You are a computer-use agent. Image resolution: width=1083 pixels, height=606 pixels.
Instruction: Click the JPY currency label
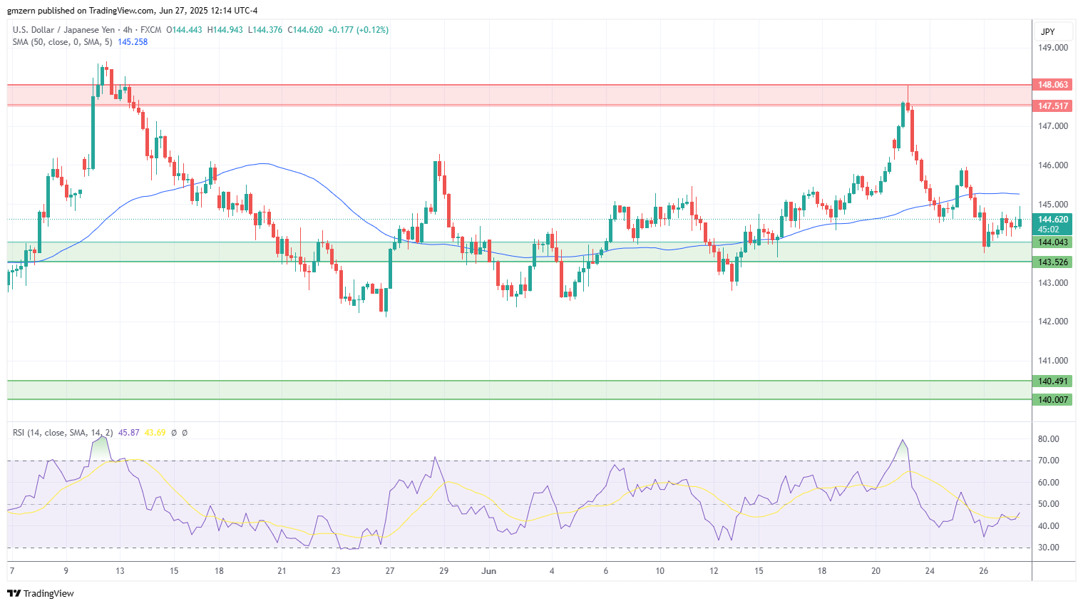[x=1047, y=31]
